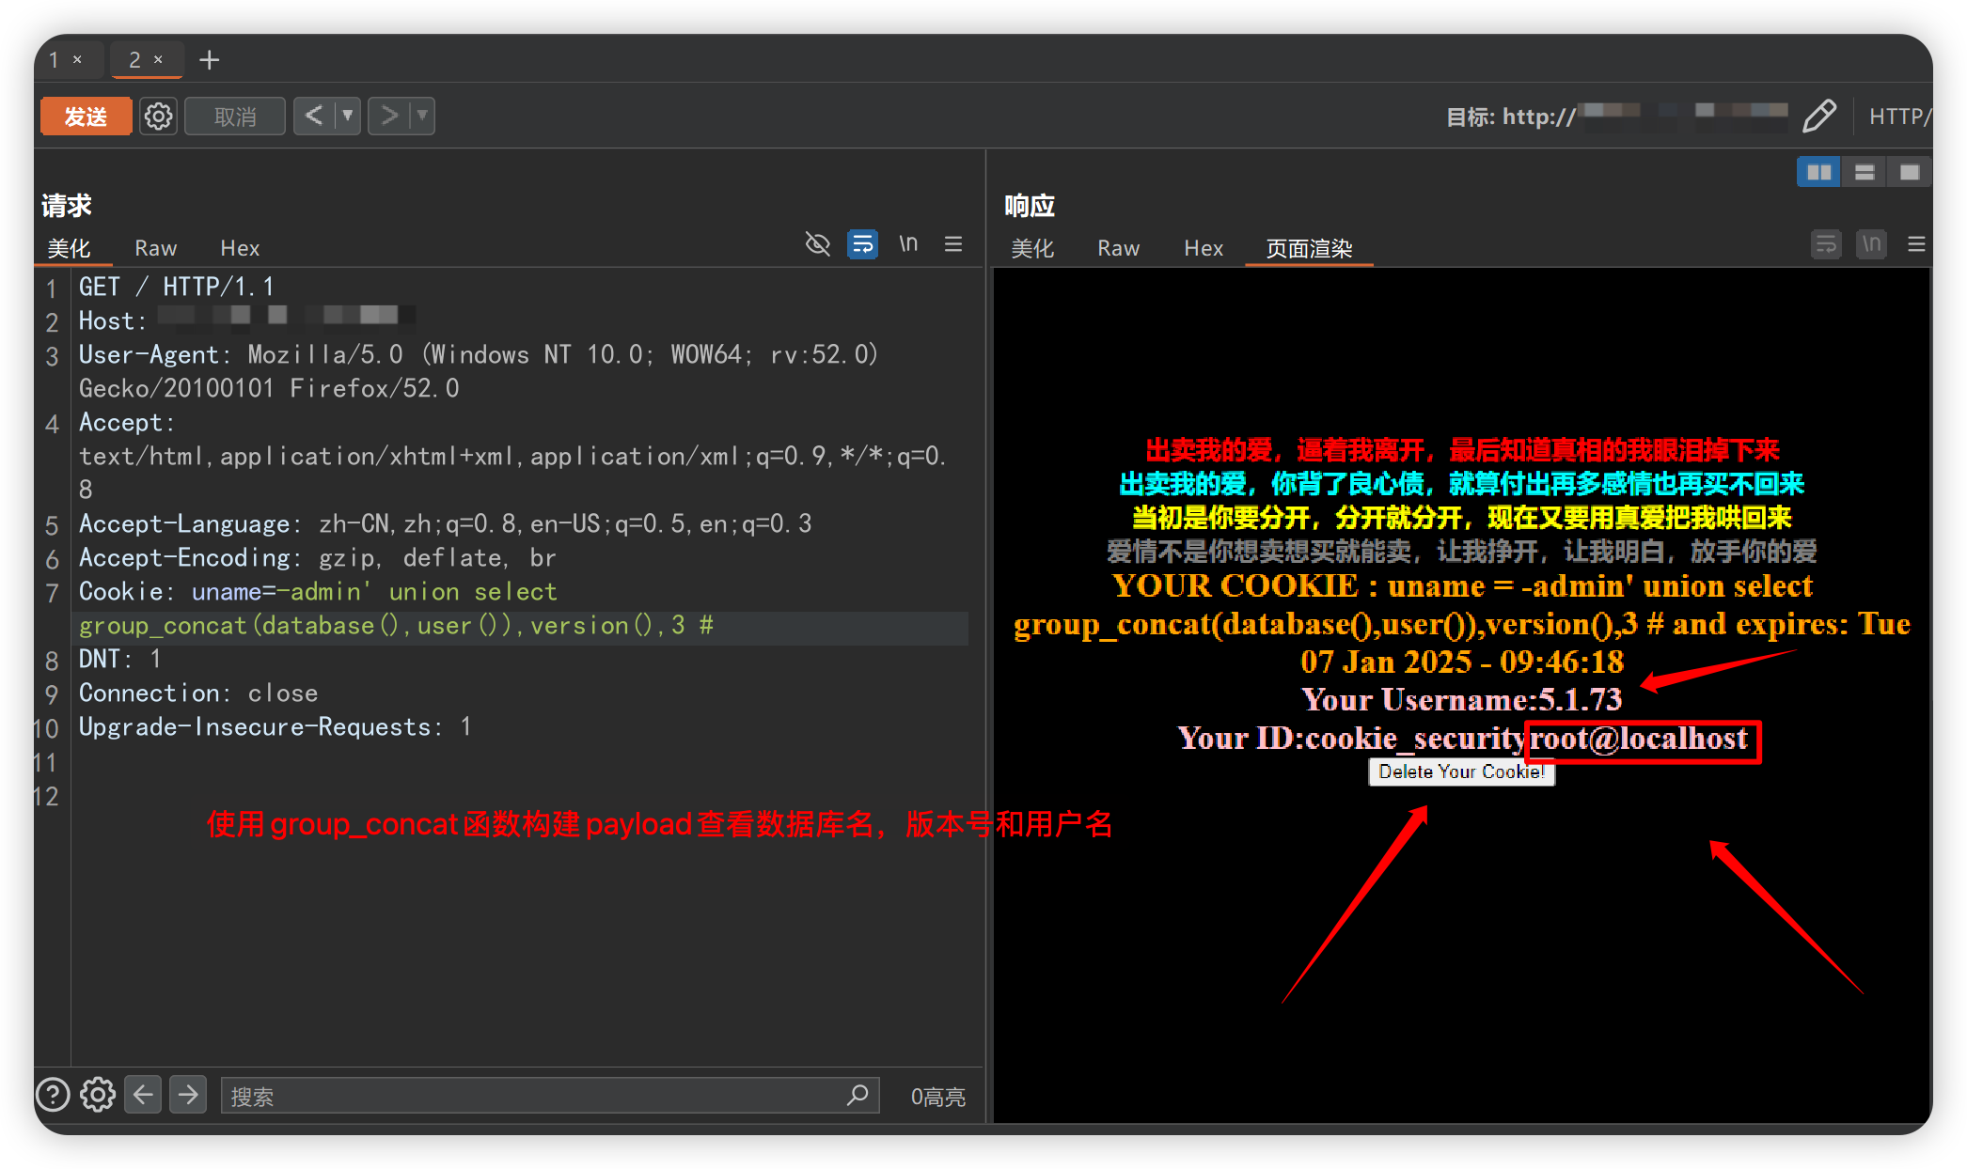The width and height of the screenshot is (1967, 1169).
Task: Open search settings gear at bottom
Action: (x=97, y=1095)
